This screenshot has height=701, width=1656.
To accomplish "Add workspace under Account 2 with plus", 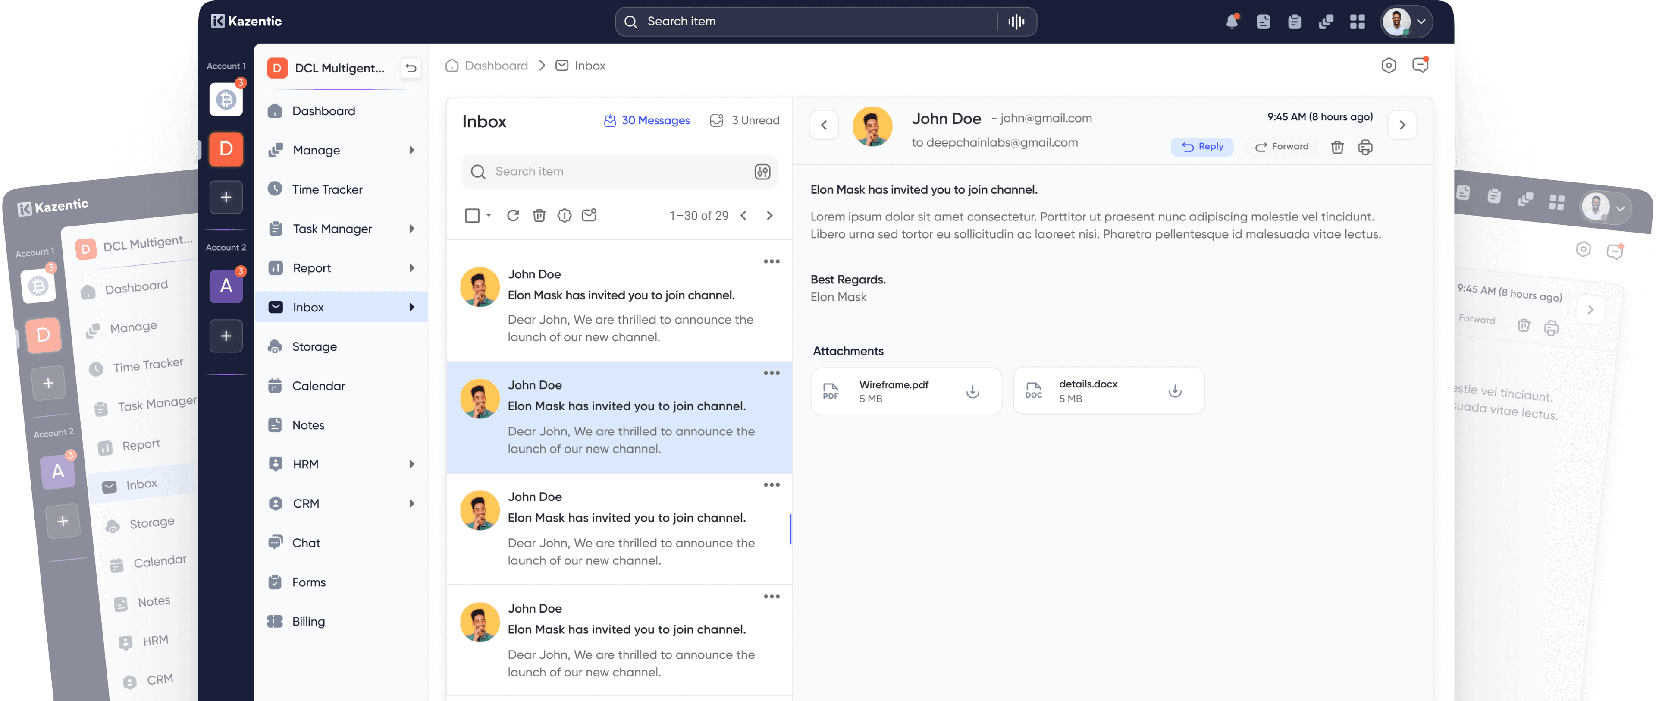I will [x=226, y=336].
